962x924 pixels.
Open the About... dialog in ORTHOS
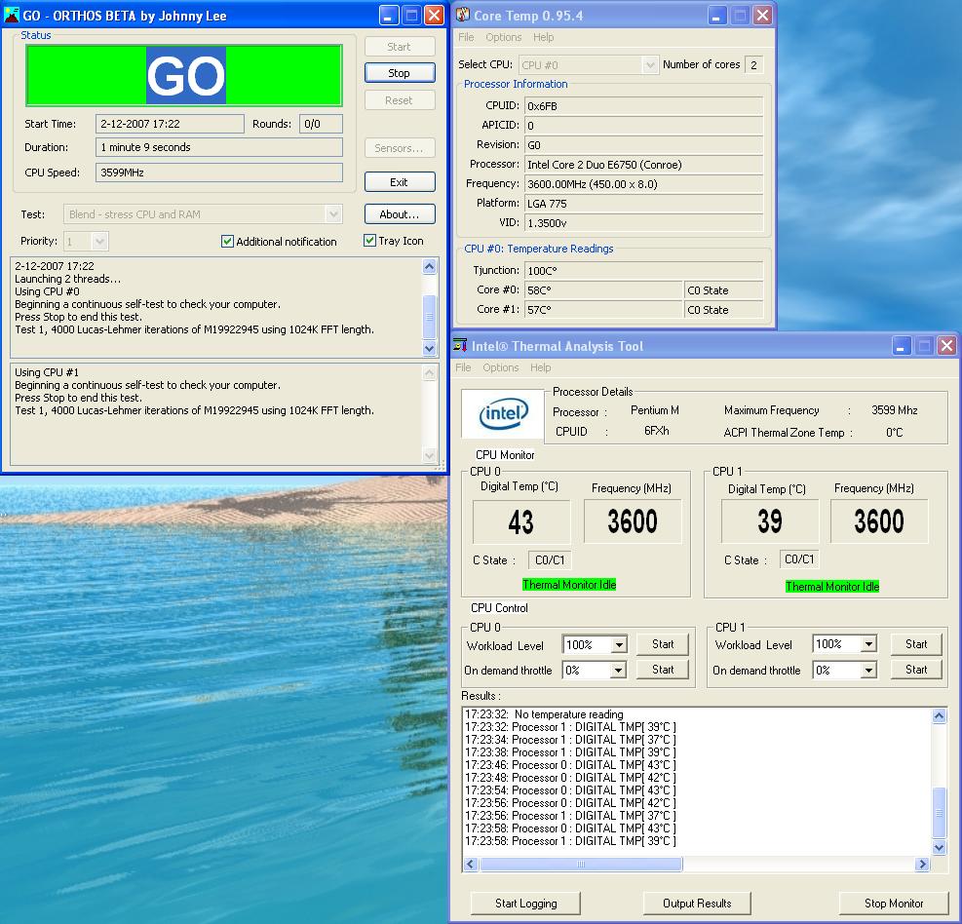point(400,214)
